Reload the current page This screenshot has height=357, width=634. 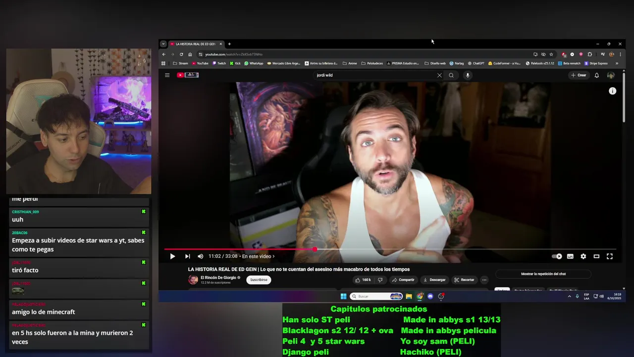[181, 55]
